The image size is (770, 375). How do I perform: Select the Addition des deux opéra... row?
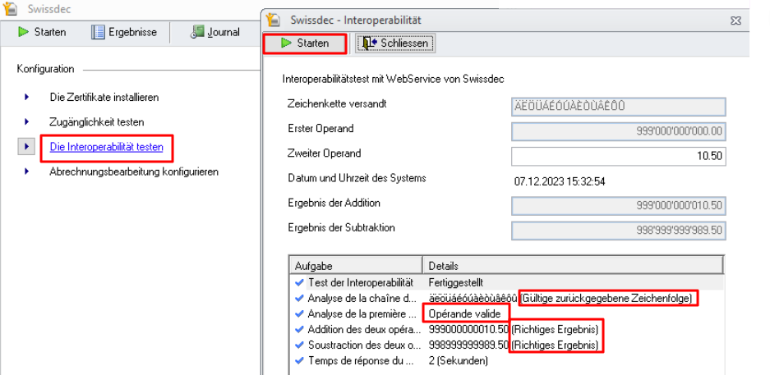[507, 329]
